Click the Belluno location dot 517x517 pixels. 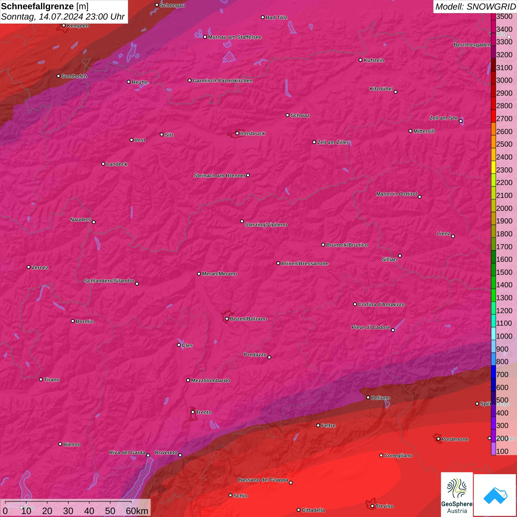coord(368,397)
